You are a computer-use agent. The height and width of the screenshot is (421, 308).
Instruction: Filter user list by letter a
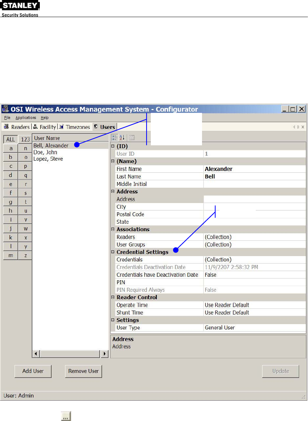[x=10, y=148]
